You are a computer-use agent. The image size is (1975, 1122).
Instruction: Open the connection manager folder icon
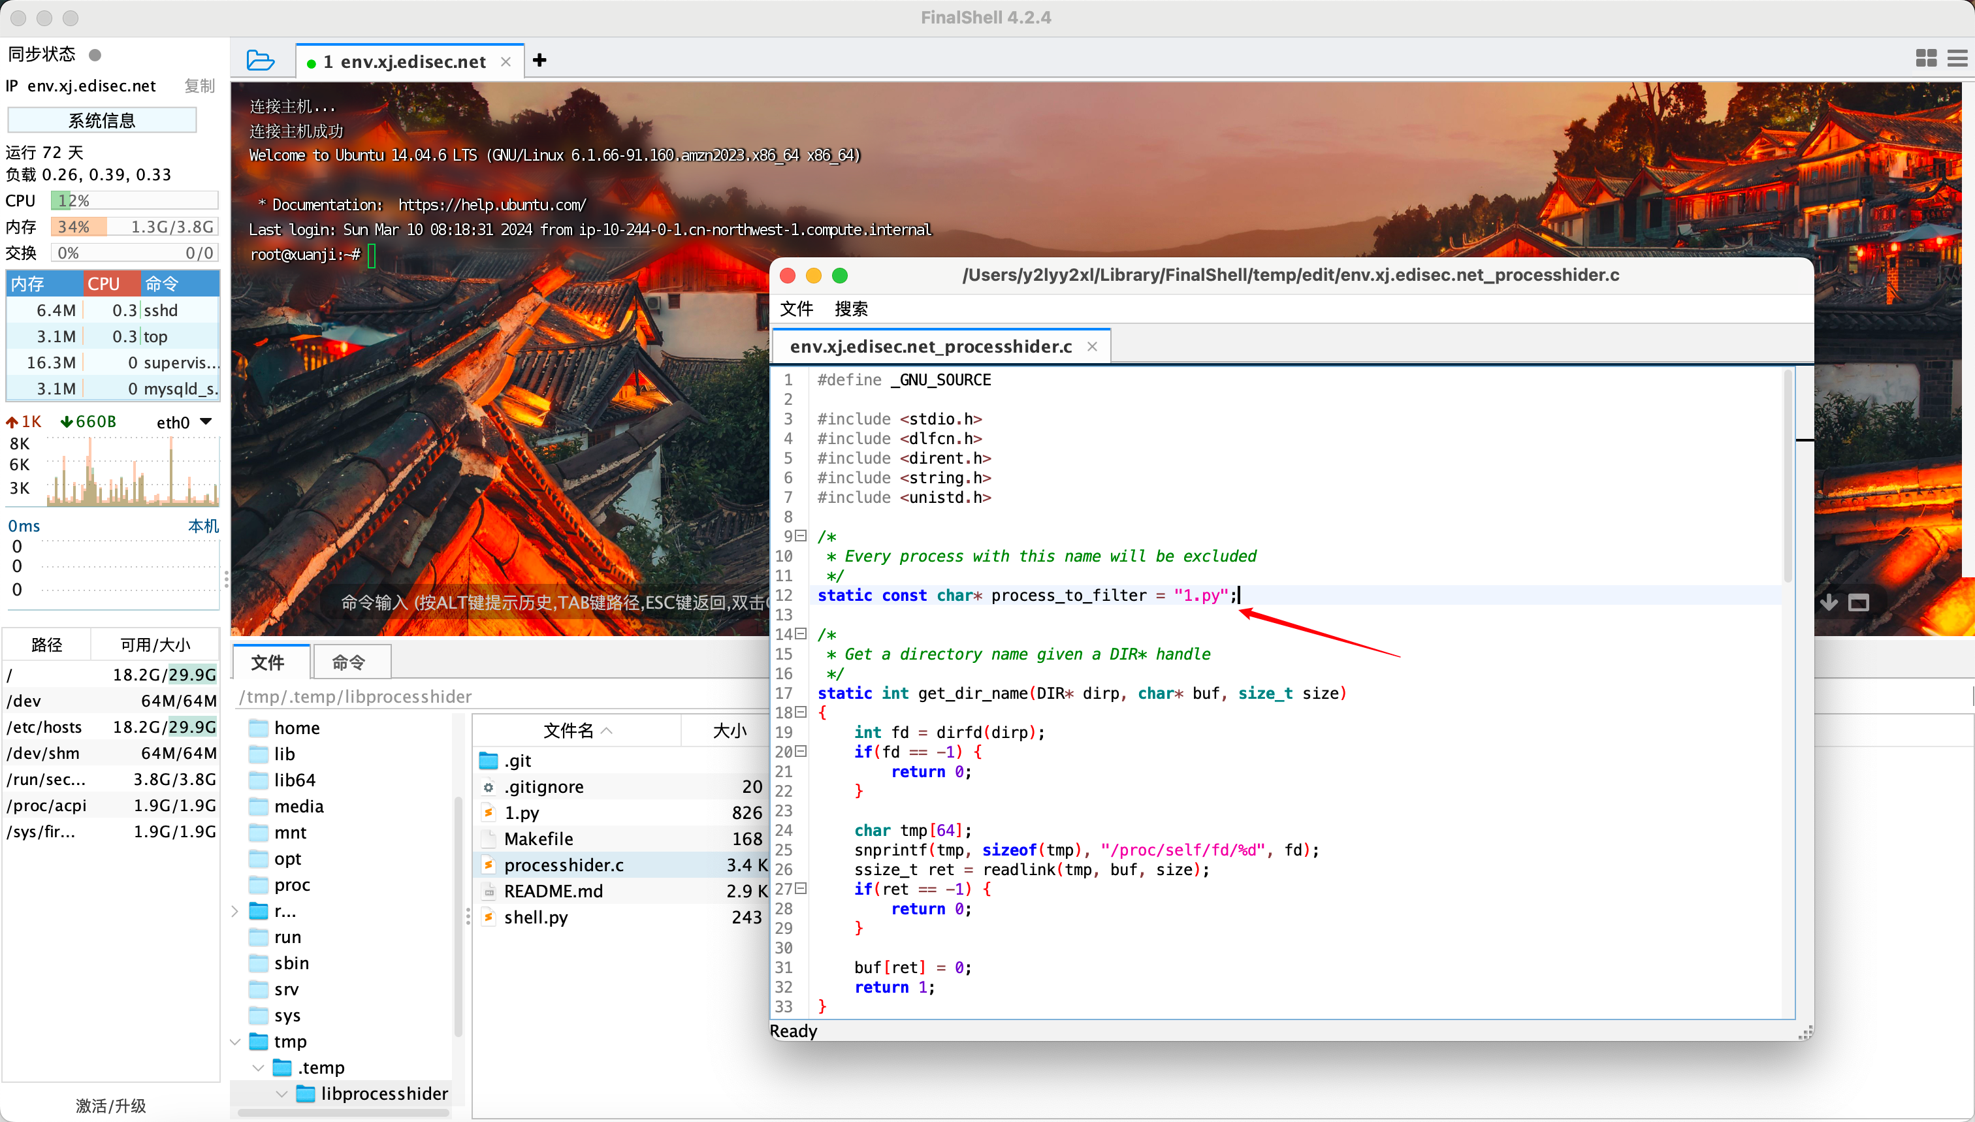(261, 60)
